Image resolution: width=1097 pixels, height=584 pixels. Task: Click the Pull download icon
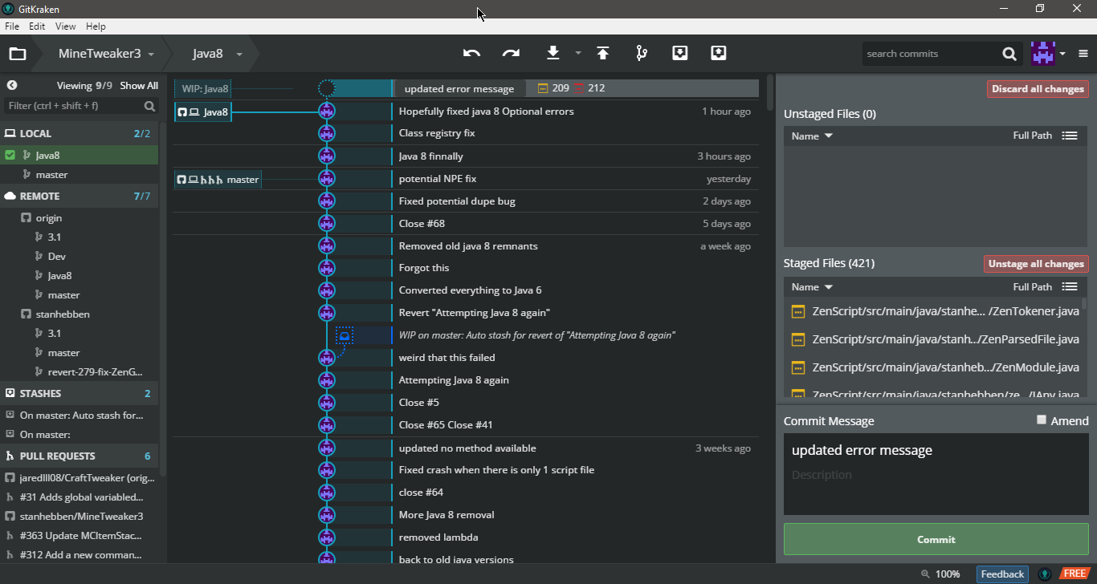pos(553,54)
